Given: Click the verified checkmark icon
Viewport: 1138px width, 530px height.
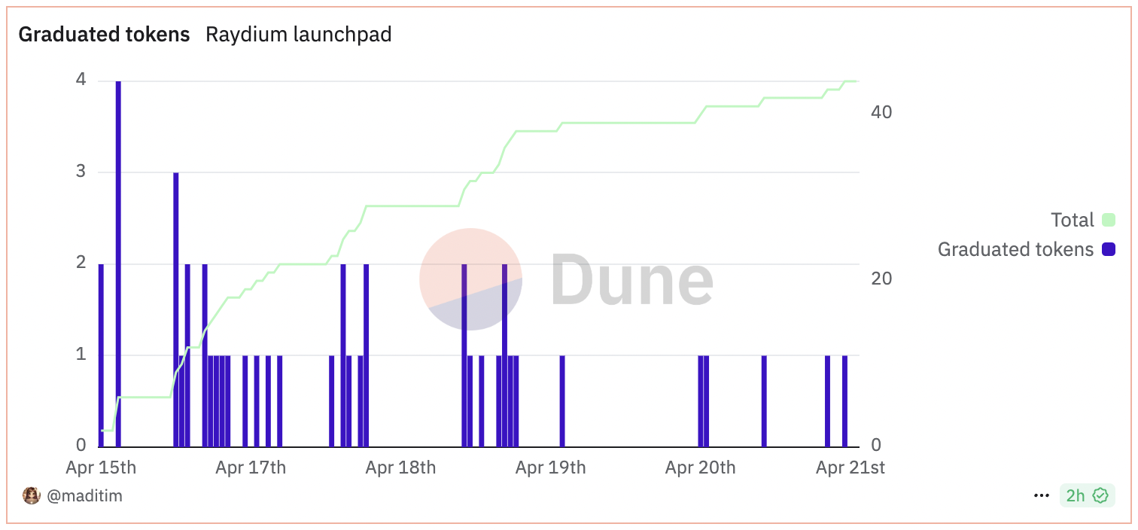Looking at the screenshot, I should coord(1101,495).
